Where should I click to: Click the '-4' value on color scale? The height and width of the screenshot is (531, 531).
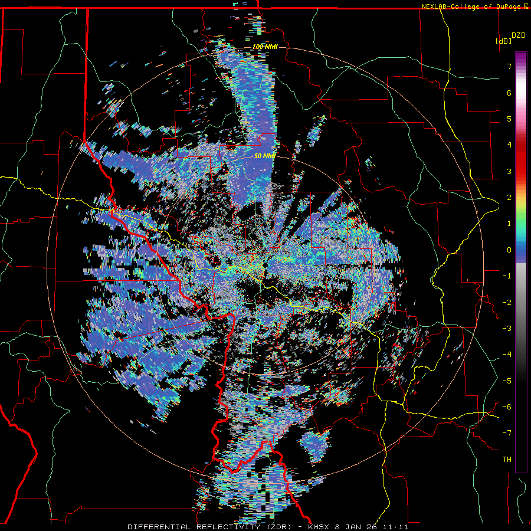click(x=507, y=355)
